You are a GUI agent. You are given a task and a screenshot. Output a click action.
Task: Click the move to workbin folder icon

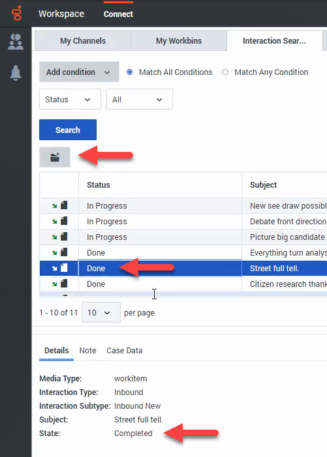coord(55,157)
